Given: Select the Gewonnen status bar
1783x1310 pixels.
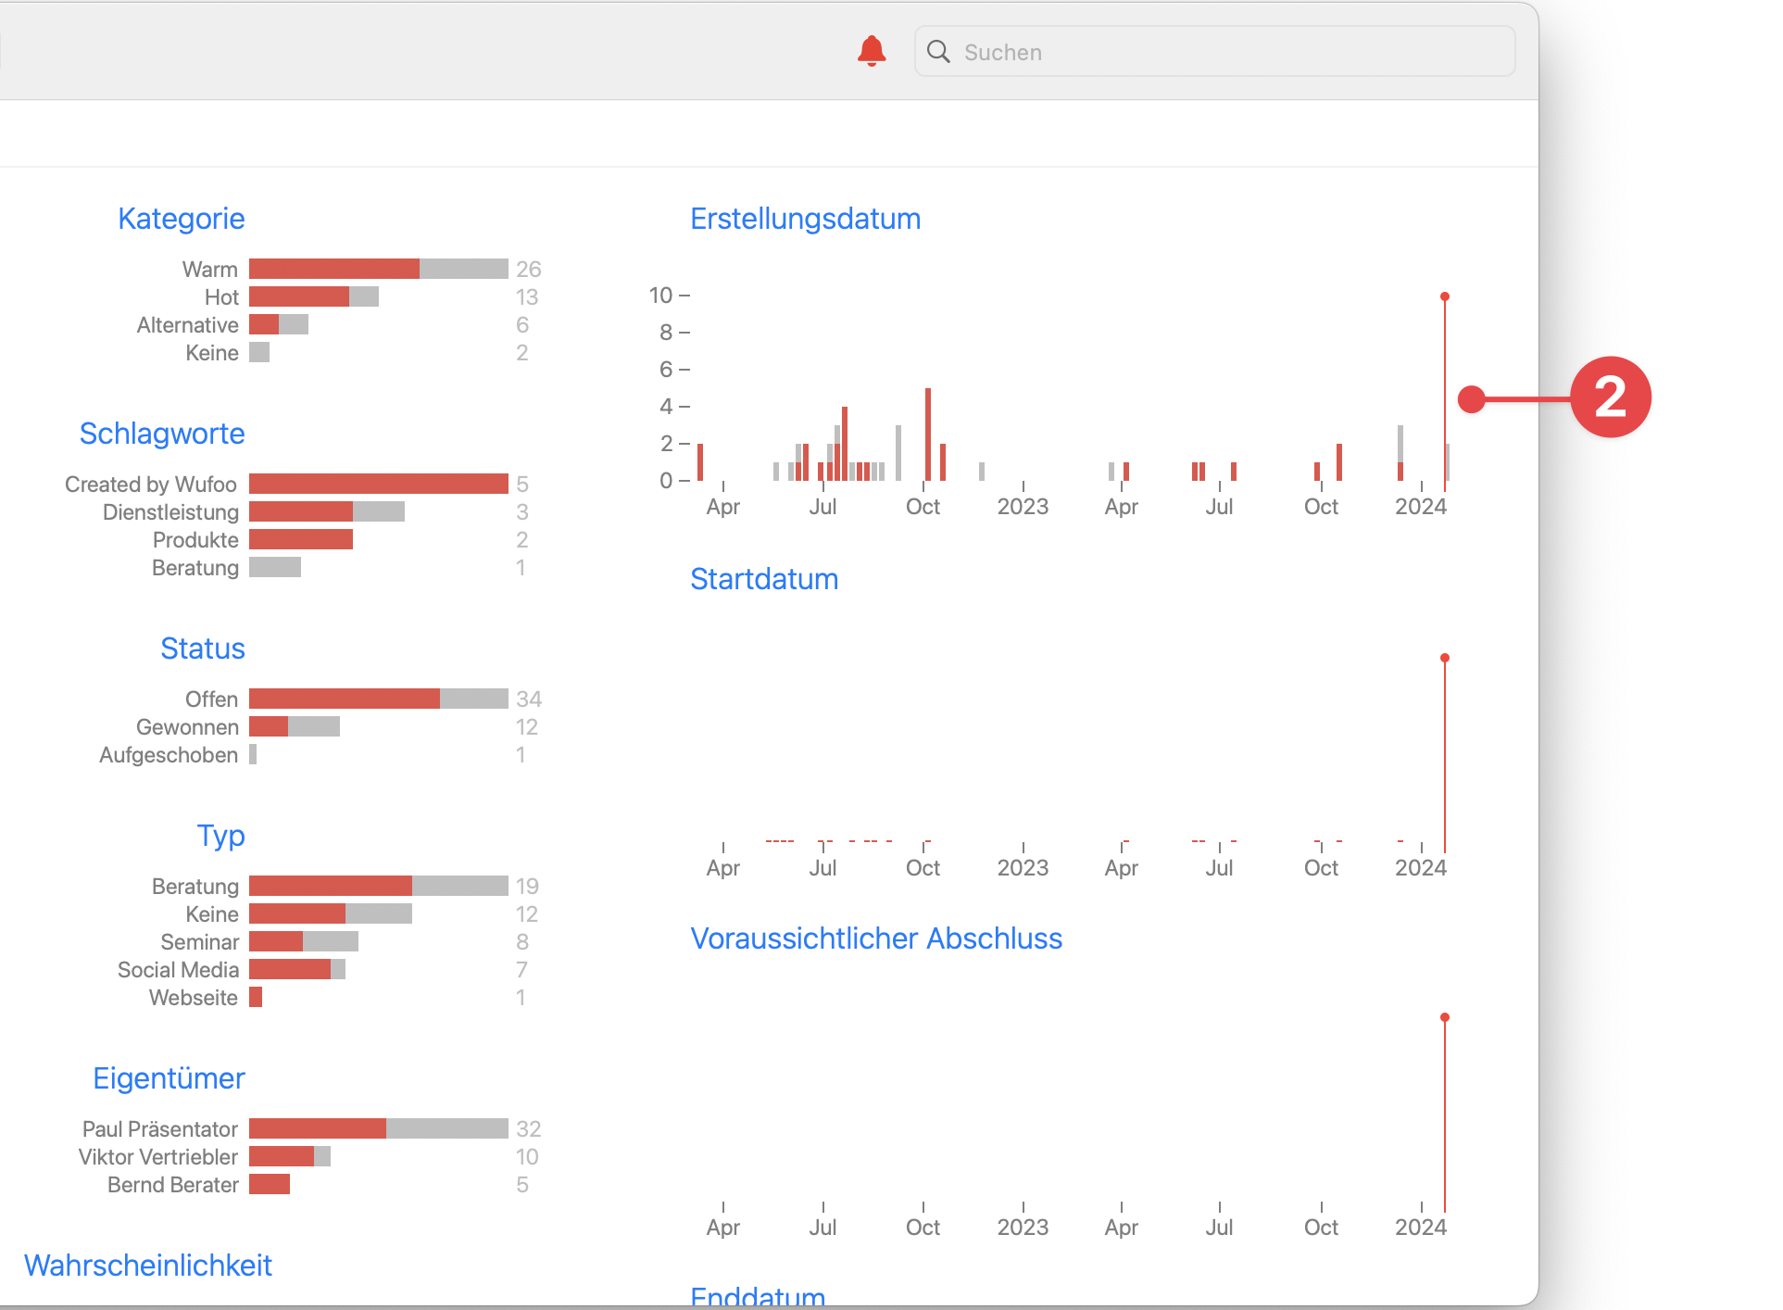Looking at the screenshot, I should tap(294, 726).
